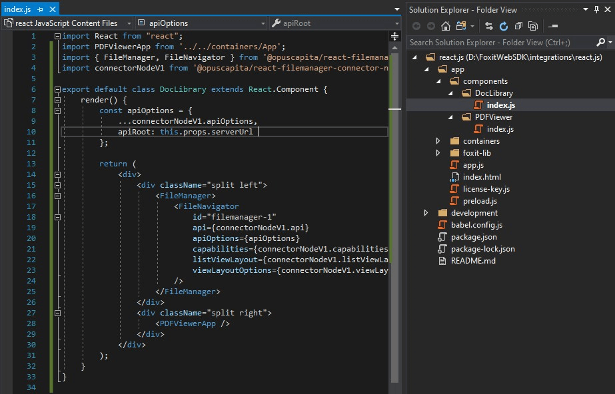The width and height of the screenshot is (615, 394).
Task: Collapse the FileManager tag on line 16
Action: point(57,196)
